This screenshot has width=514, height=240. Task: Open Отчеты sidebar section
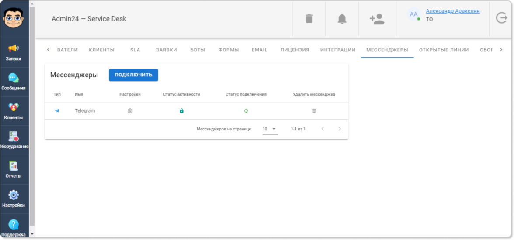click(14, 170)
